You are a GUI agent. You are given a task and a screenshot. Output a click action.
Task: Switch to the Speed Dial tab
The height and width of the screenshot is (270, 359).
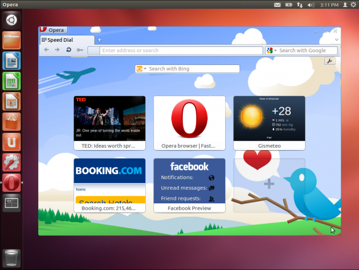tap(67, 40)
